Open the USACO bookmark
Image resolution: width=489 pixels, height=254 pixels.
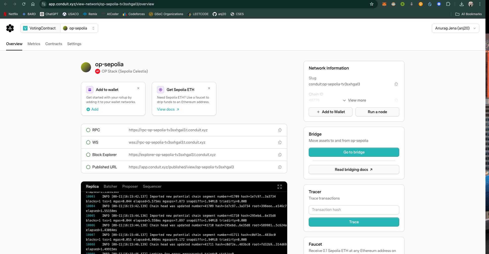click(71, 14)
